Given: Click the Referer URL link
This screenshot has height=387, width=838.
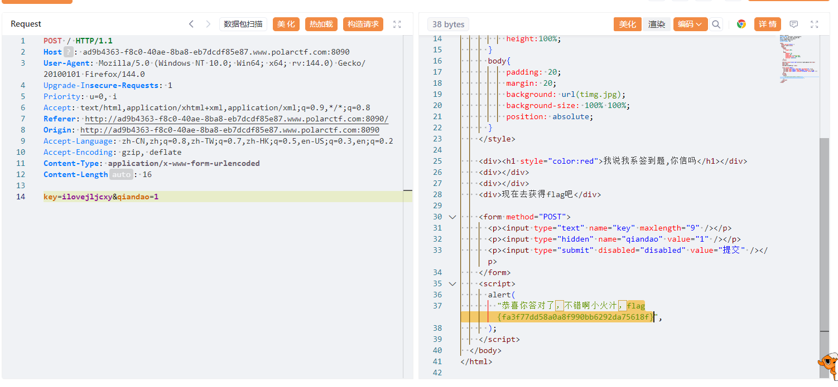Looking at the screenshot, I should click(x=237, y=119).
